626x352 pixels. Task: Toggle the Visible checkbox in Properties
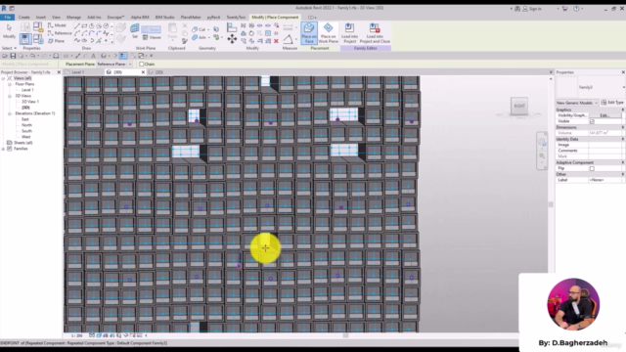(x=592, y=121)
